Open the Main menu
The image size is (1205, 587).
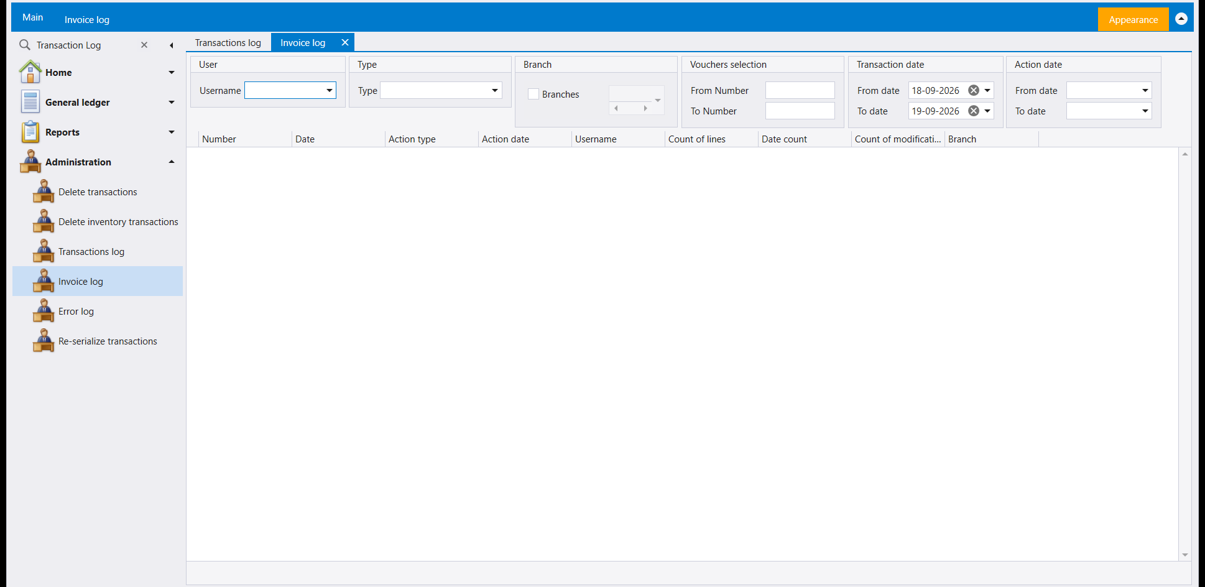coord(33,17)
